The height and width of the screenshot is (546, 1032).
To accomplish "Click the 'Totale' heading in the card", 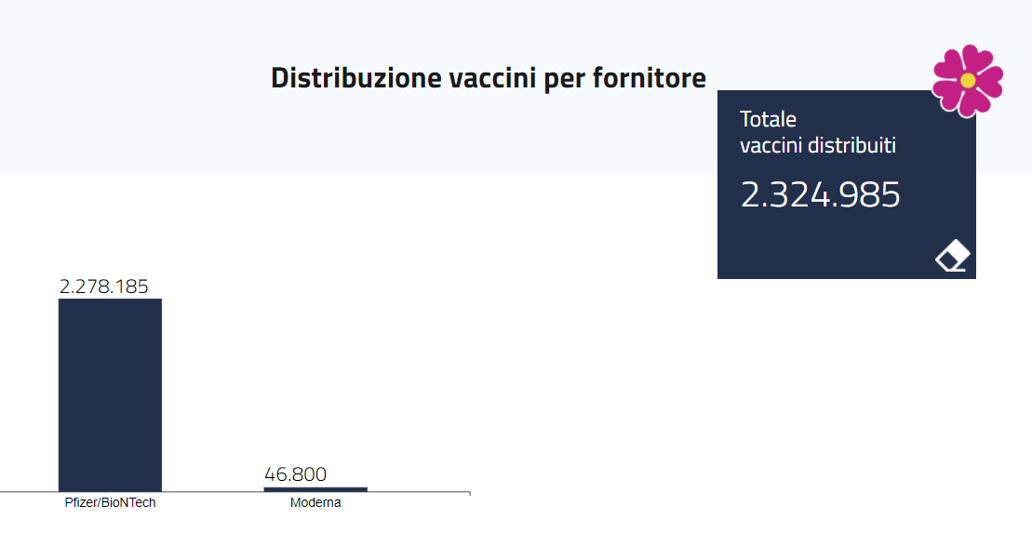I will pos(768,119).
